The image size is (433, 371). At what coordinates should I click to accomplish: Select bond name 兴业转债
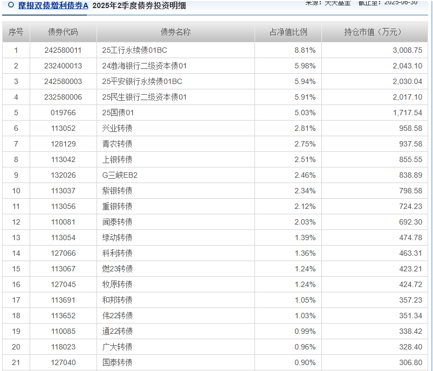(x=117, y=128)
